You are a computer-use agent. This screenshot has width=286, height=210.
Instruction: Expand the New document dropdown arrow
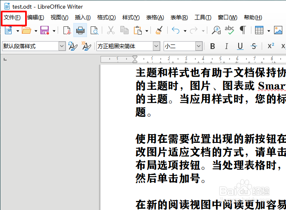[18, 31]
